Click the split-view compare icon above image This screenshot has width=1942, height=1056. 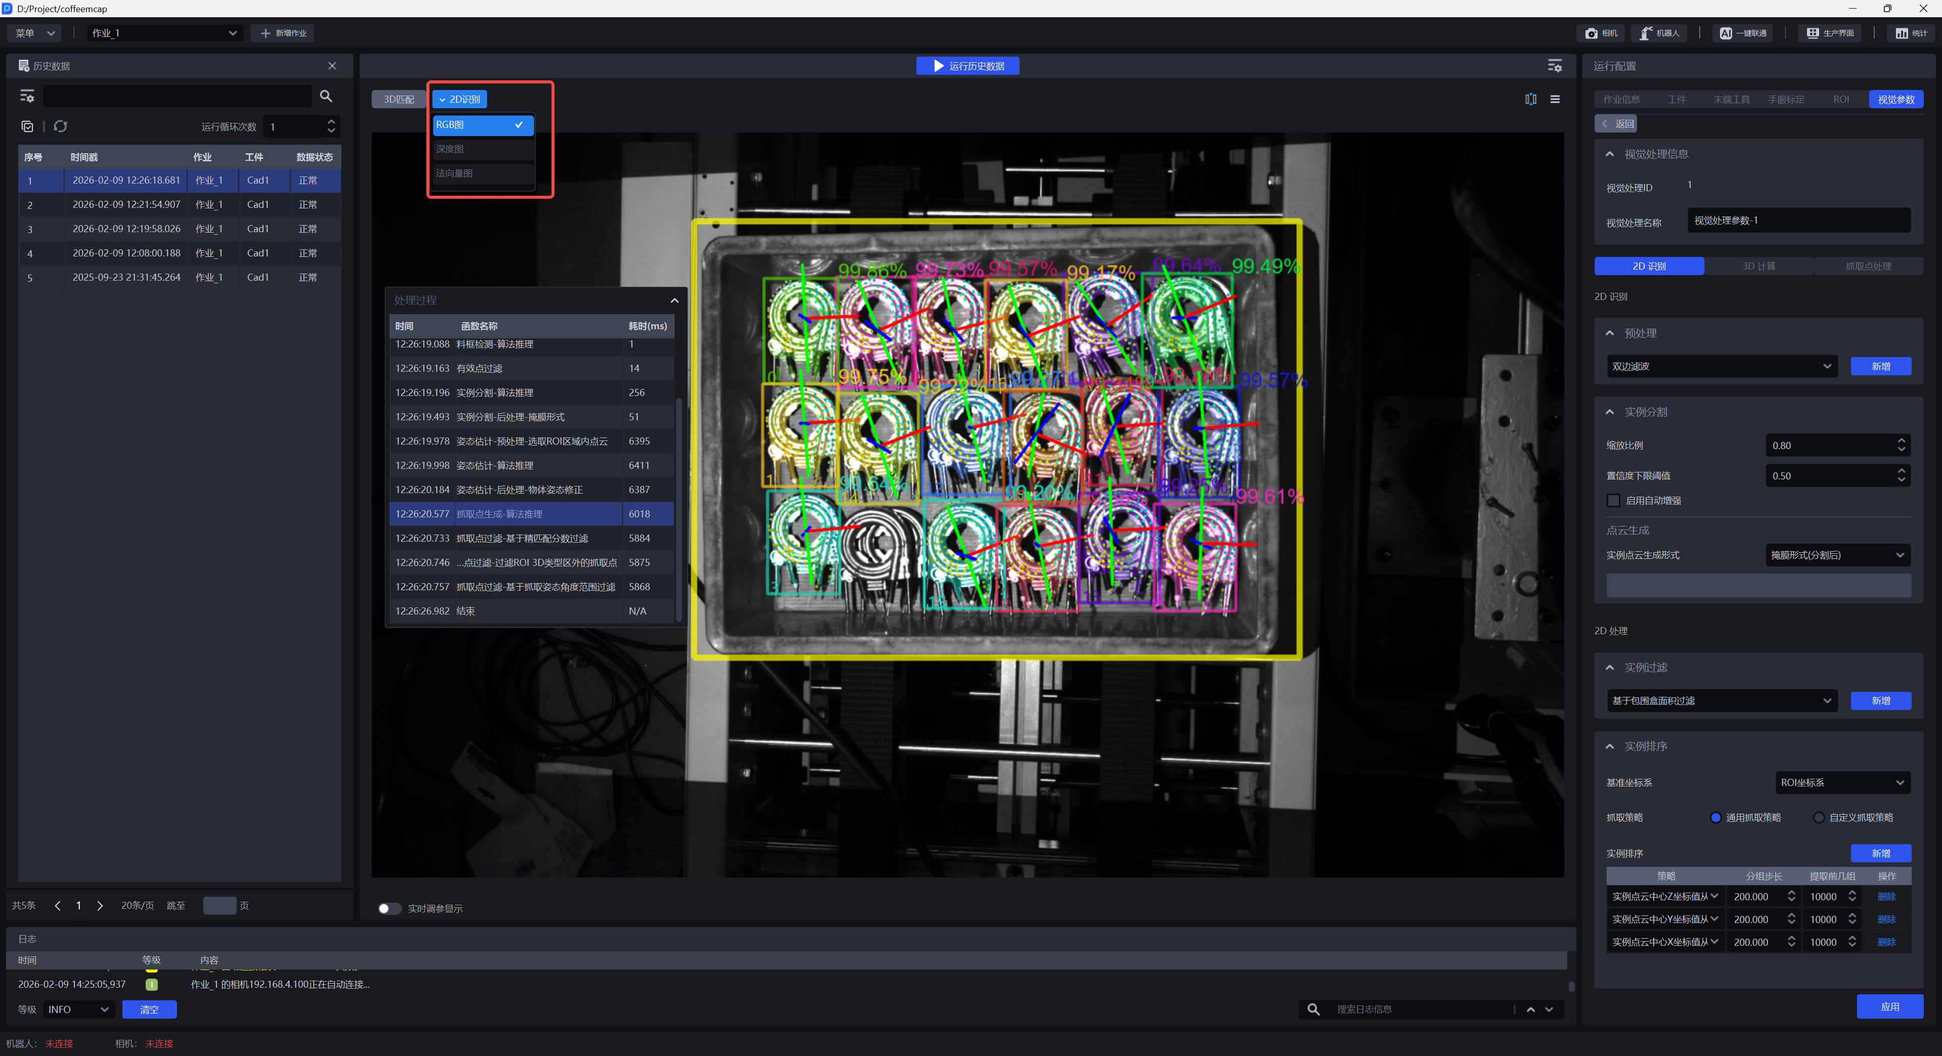[1530, 99]
